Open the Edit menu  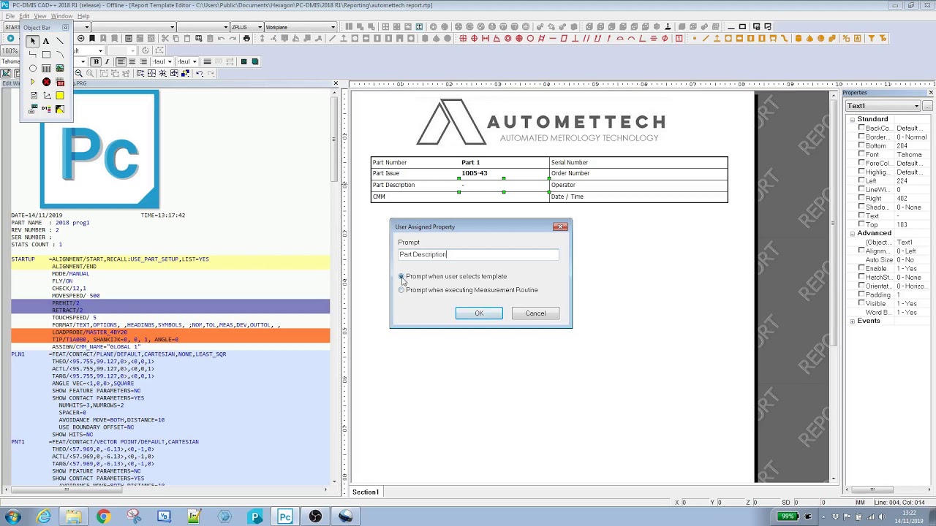click(x=25, y=16)
